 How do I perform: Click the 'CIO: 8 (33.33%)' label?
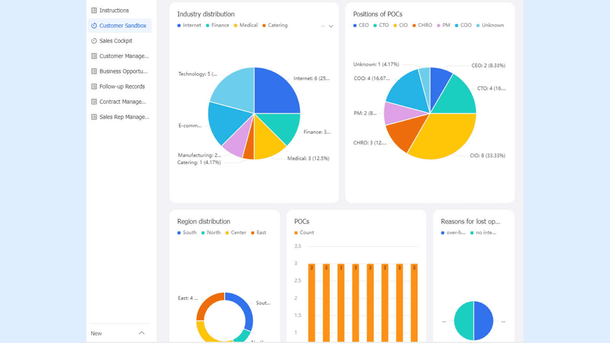point(488,155)
